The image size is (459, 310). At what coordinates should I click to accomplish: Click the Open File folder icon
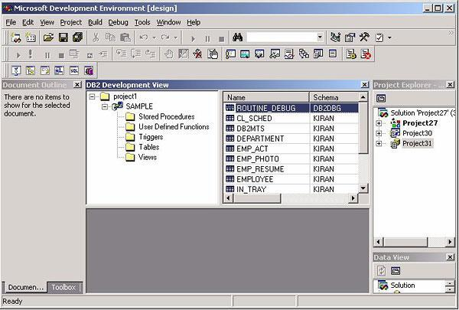[48, 38]
